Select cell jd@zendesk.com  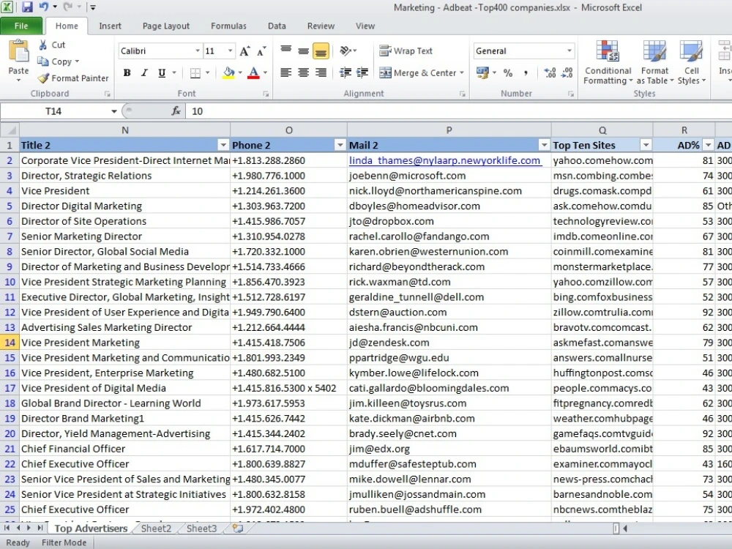tap(449, 343)
